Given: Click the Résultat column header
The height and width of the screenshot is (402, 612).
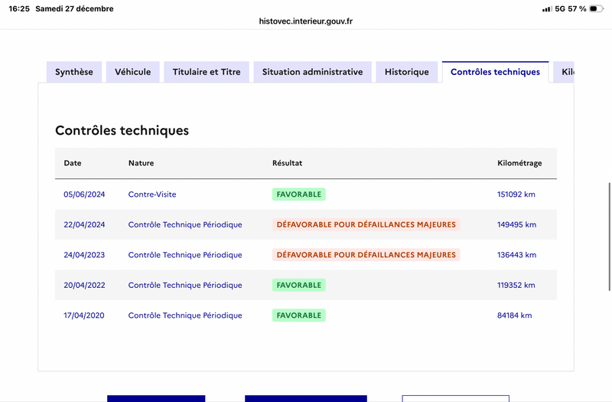Looking at the screenshot, I should point(287,163).
